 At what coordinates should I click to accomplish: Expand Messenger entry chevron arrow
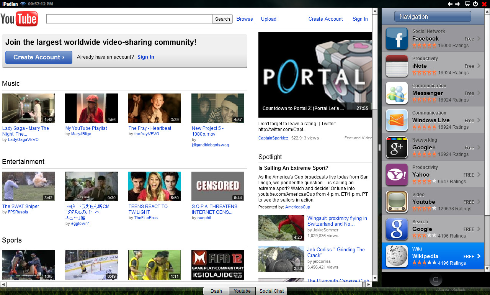point(479,93)
